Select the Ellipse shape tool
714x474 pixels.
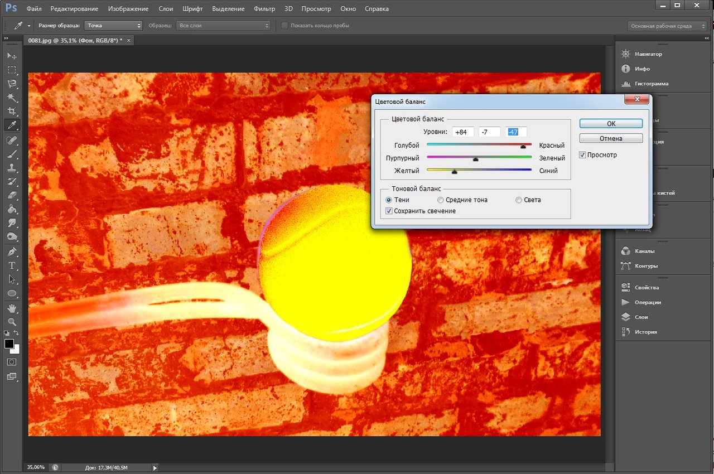[12, 293]
